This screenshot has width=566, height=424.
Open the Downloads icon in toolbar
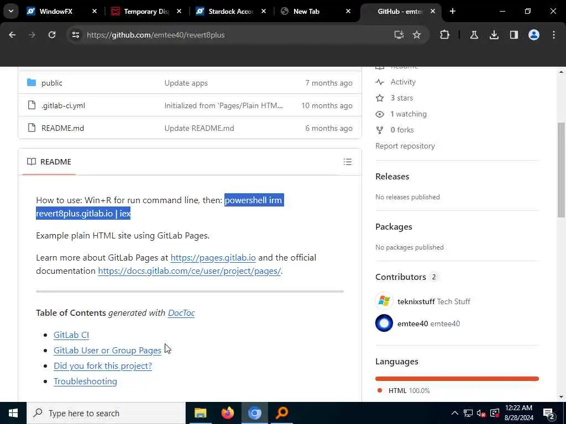point(494,35)
